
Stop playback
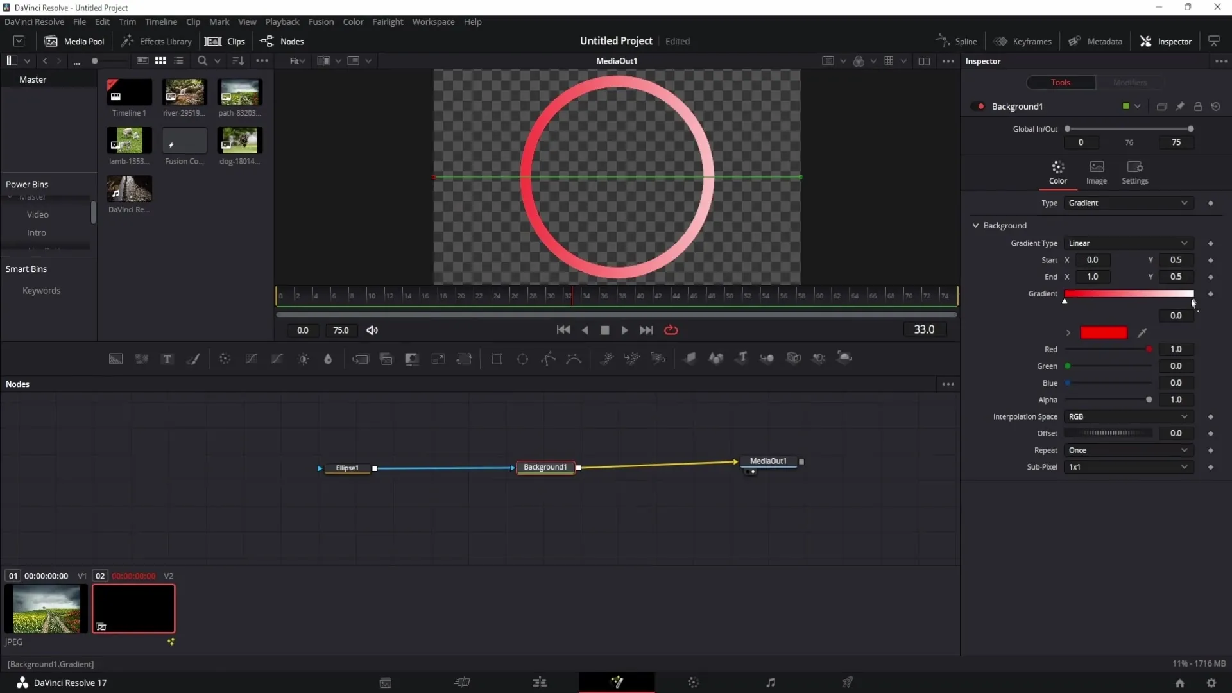(604, 330)
